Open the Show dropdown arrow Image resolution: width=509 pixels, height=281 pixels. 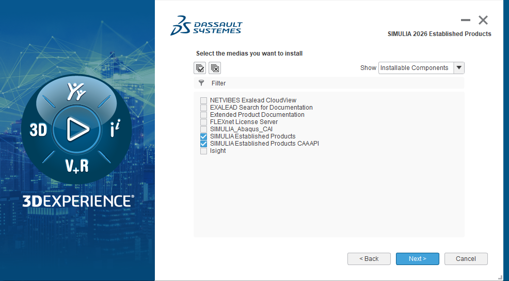tap(458, 68)
